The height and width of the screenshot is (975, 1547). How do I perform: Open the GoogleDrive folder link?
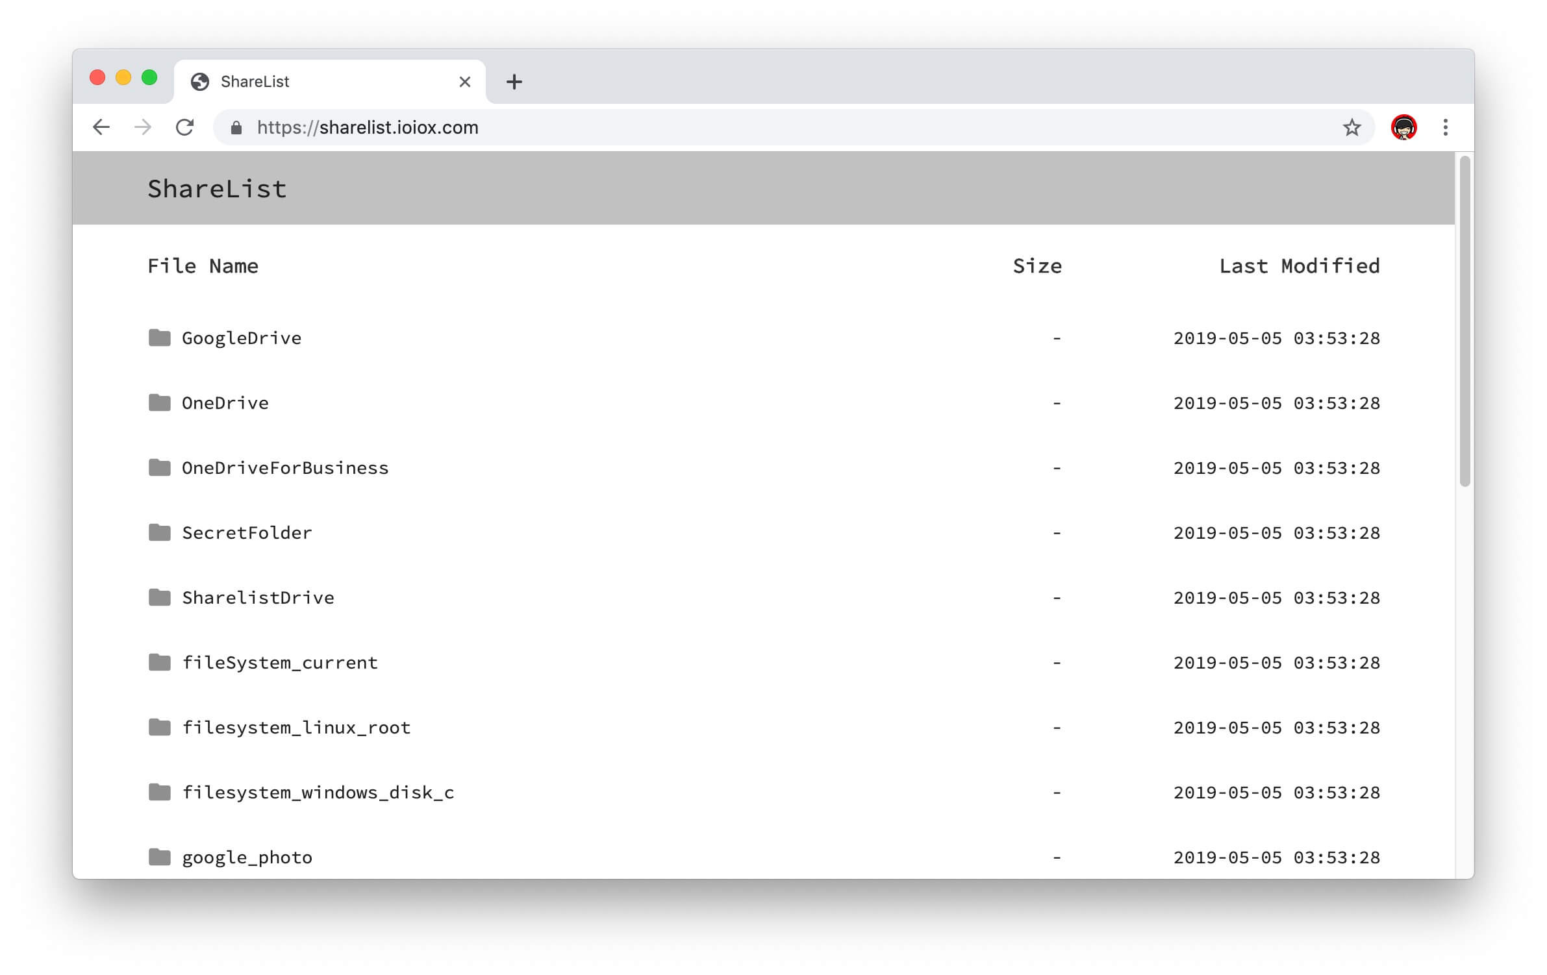[242, 338]
